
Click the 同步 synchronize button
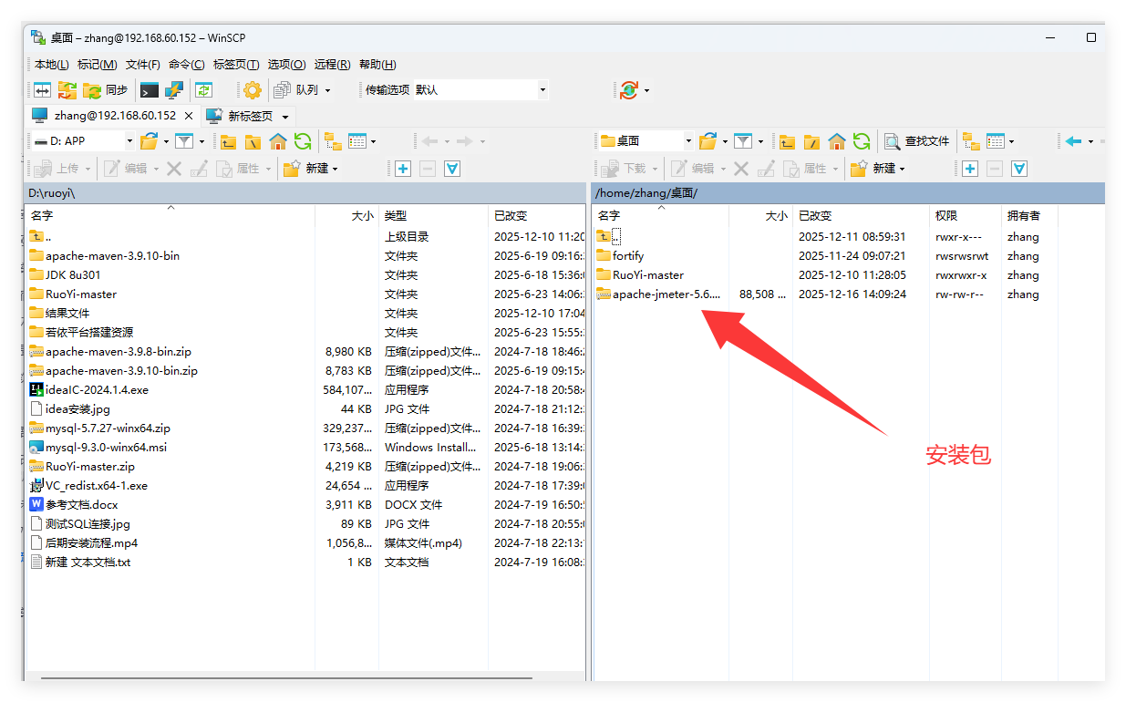click(106, 90)
